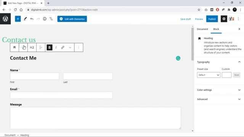The image size is (244, 137).
Task: Go back in browser
Action: [x=4, y=10]
